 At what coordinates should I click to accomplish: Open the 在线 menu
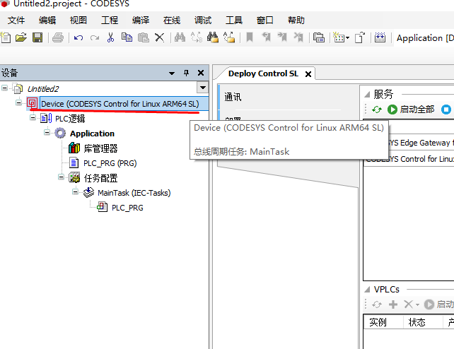pos(172,20)
